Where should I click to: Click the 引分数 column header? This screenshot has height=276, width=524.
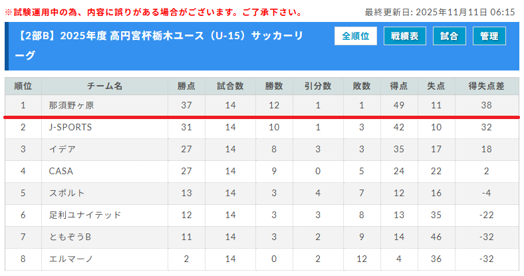pos(318,86)
